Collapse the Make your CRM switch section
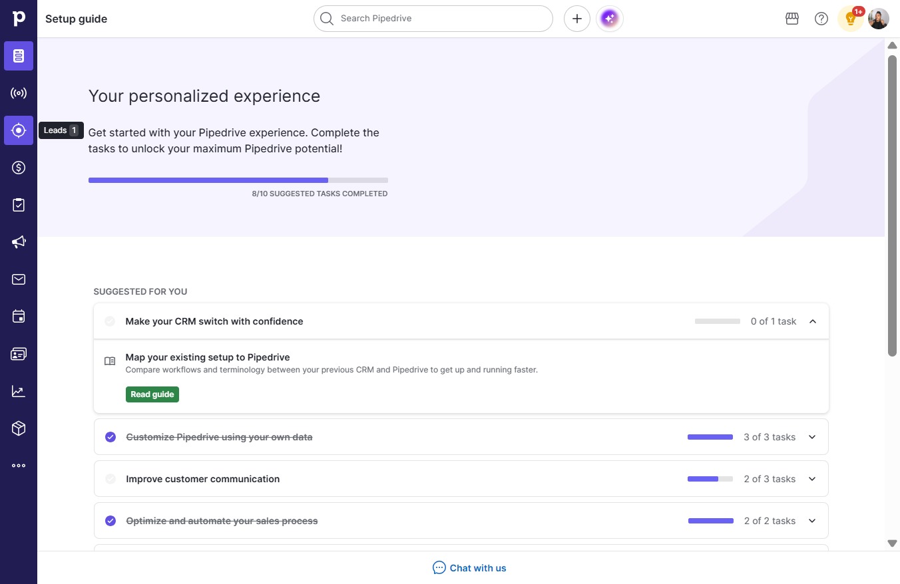Viewport: 900px width, 584px height. 813,321
